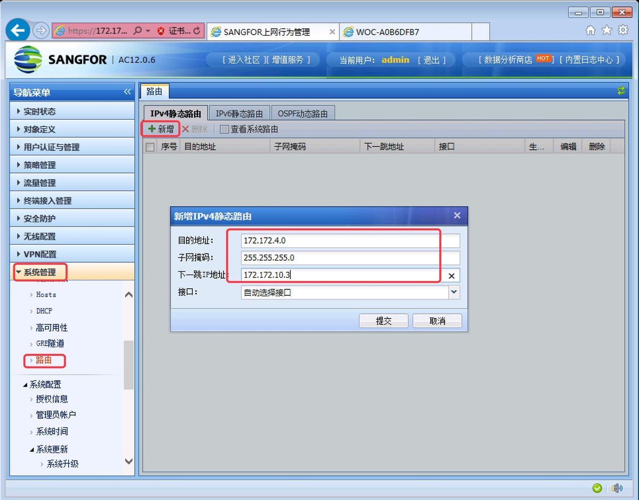Expand the 对象定义 menu section

tap(72, 129)
